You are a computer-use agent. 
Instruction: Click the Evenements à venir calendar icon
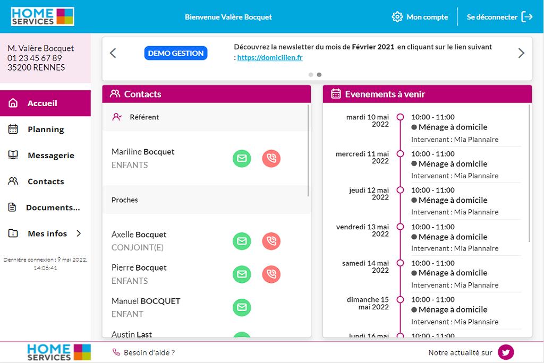click(x=336, y=93)
